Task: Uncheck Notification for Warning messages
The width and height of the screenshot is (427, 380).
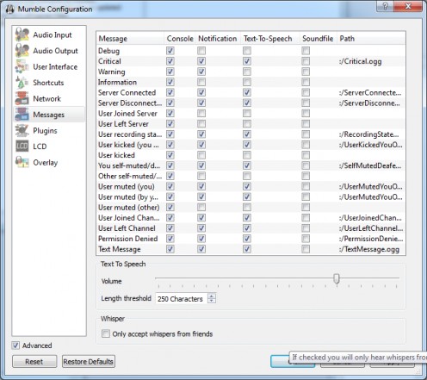Action: (x=201, y=72)
